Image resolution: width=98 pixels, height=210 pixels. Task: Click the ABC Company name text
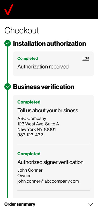tap(32, 118)
